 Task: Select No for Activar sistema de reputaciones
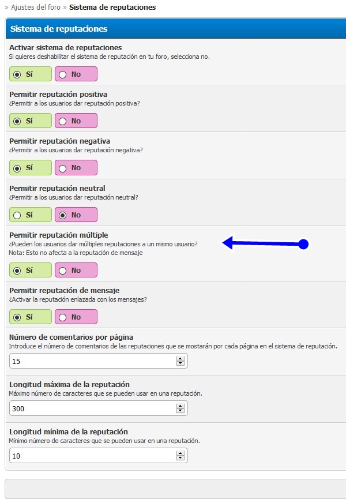(63, 74)
